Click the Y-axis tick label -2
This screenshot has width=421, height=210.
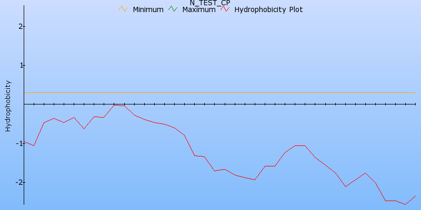pyautogui.click(x=19, y=182)
